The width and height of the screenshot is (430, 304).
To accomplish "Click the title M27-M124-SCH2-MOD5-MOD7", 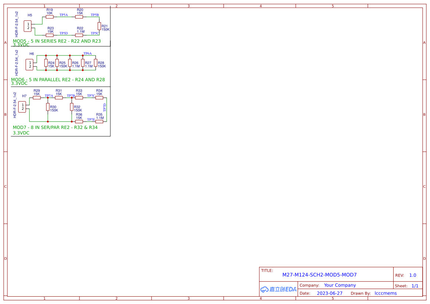I will click(x=319, y=275).
